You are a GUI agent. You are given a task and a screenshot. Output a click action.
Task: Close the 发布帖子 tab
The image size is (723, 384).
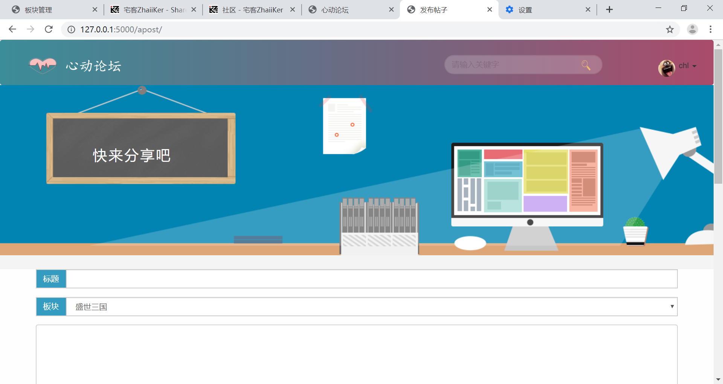coord(490,10)
